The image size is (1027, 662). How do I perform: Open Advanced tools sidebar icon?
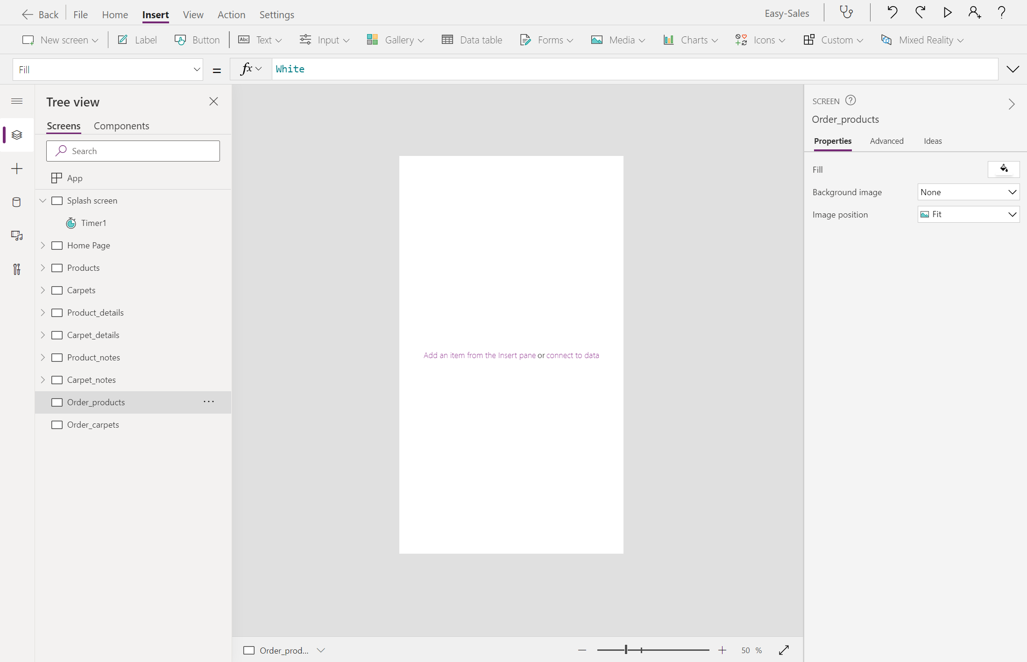[x=17, y=269]
